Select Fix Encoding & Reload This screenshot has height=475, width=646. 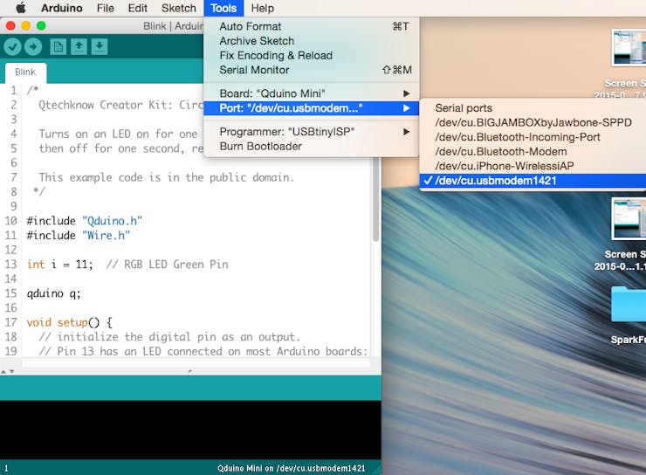click(x=312, y=55)
